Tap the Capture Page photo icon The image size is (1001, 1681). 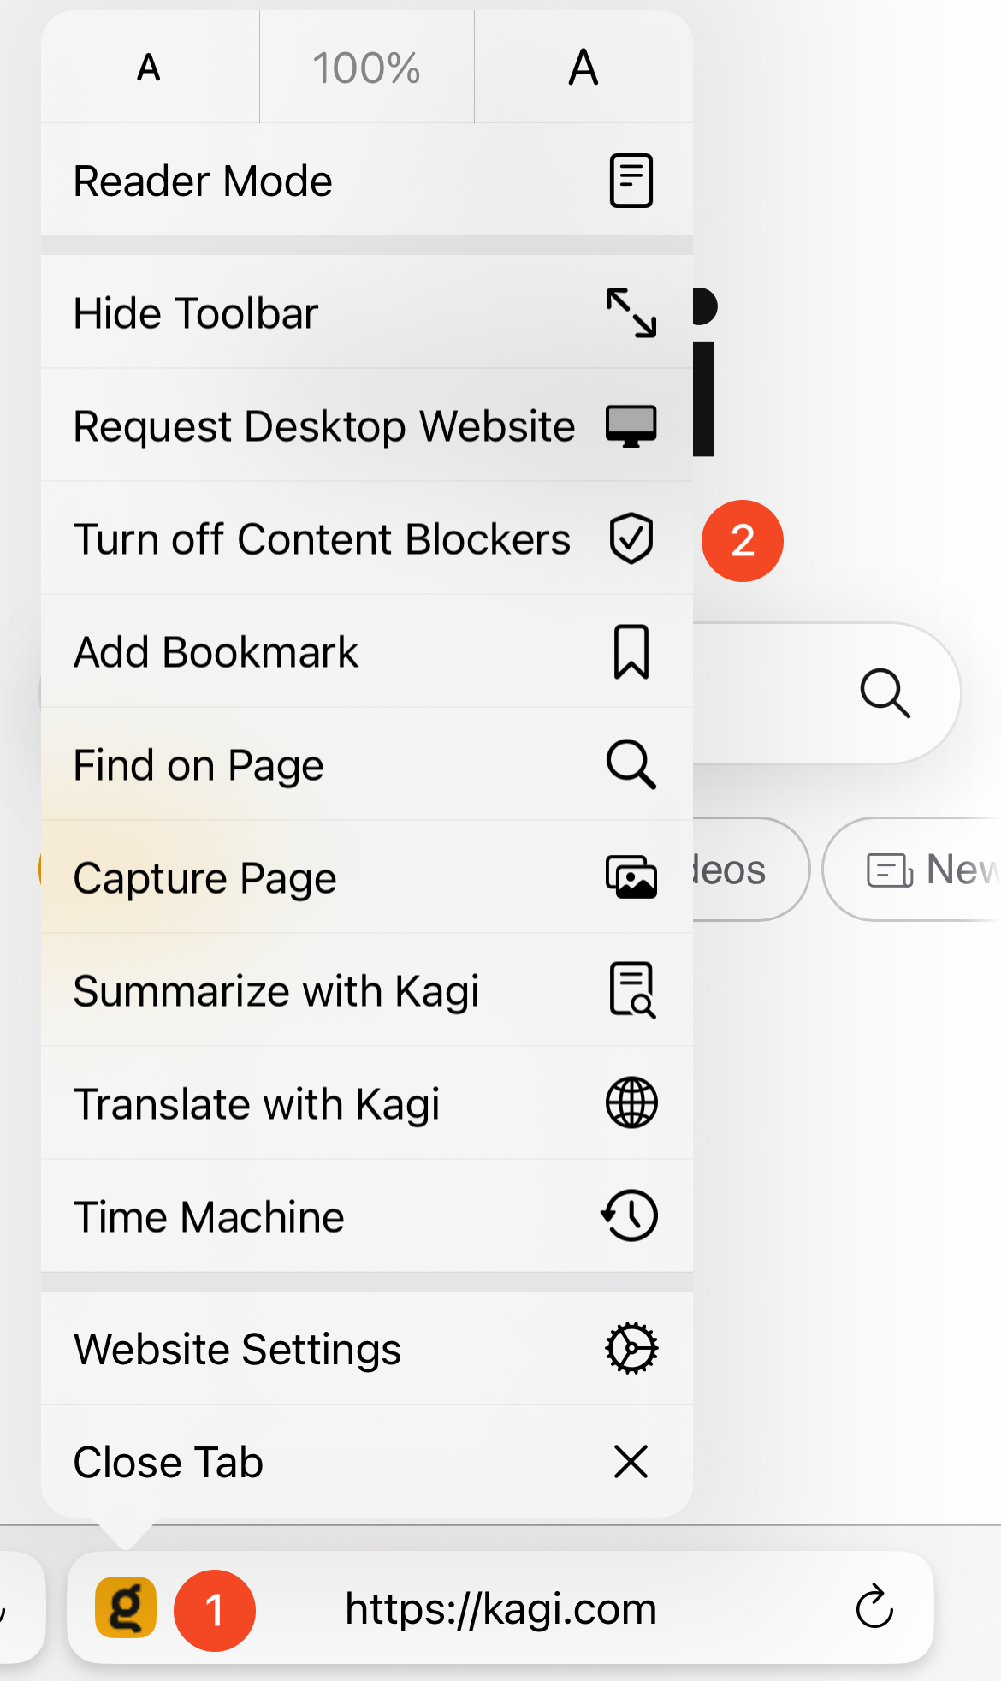[x=631, y=877]
